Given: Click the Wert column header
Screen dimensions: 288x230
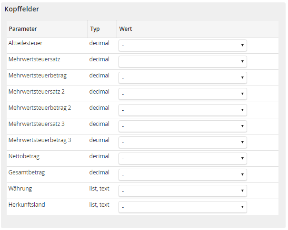Looking at the screenshot, I should click(x=126, y=29).
